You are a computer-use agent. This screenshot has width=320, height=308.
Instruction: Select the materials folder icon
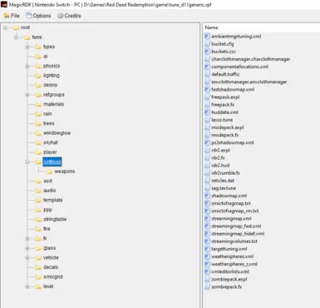pyautogui.click(x=38, y=104)
